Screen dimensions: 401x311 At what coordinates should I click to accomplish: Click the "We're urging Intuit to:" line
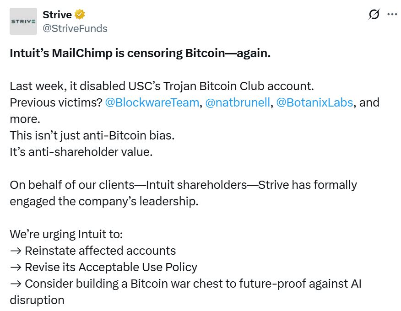(x=66, y=234)
